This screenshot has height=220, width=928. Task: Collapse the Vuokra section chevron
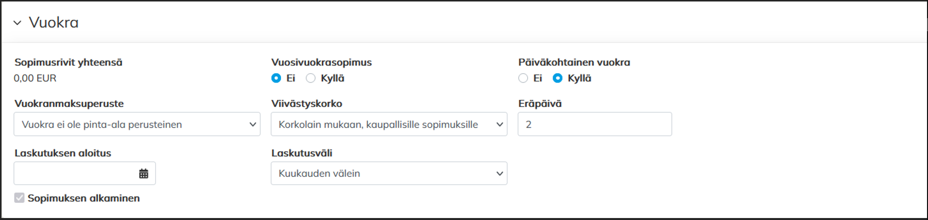(17, 23)
